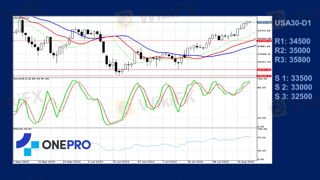Select the red 32389.54 price level tag
Image resolution: width=320 pixels, height=180 pixels.
coord(264,40)
